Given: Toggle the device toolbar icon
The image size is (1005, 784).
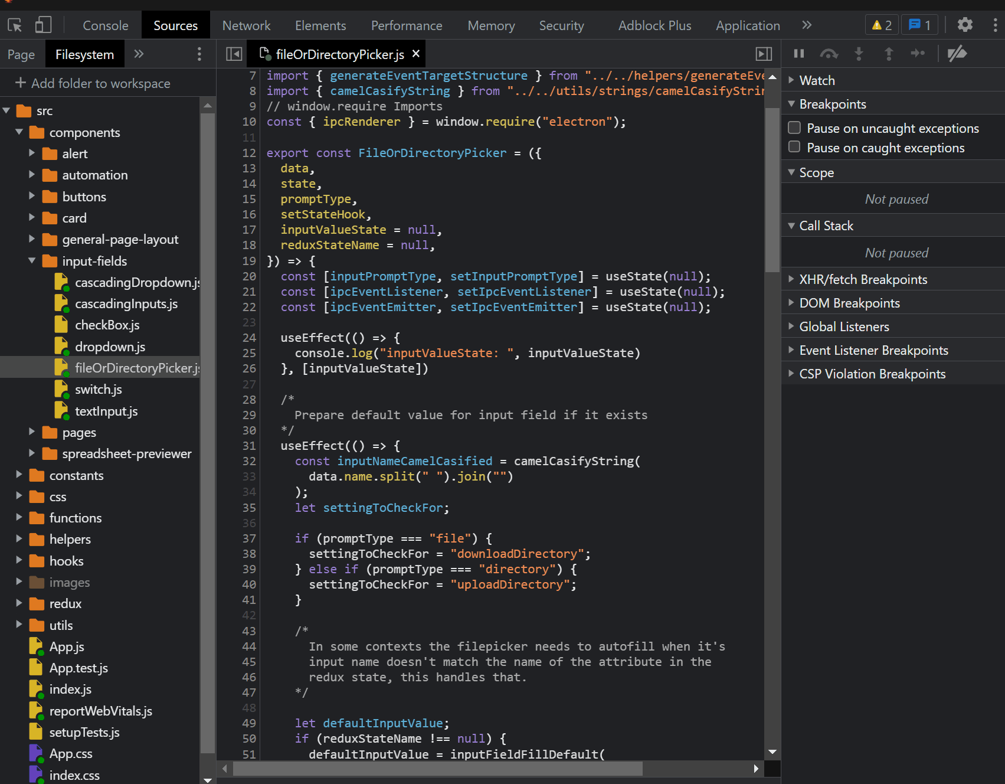Looking at the screenshot, I should coord(43,25).
